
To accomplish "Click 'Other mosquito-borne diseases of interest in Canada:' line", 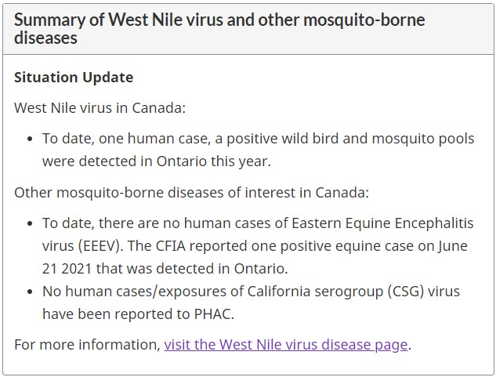I will [x=192, y=193].
